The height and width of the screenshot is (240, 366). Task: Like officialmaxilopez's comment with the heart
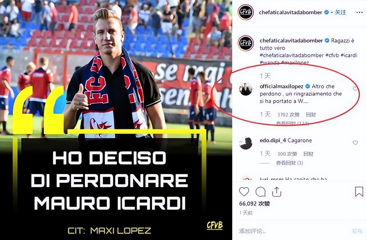[x=355, y=89]
